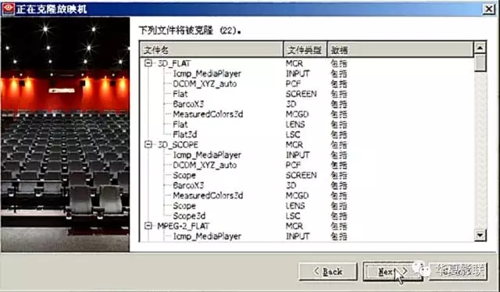The image size is (500, 292).
Task: Click INPUT type cell under 3D_FLAT
Action: click(x=298, y=73)
